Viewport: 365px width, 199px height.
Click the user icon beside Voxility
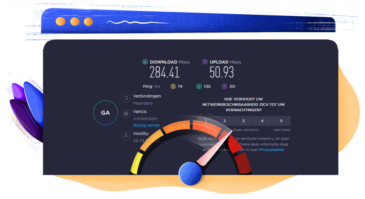pos(126,136)
